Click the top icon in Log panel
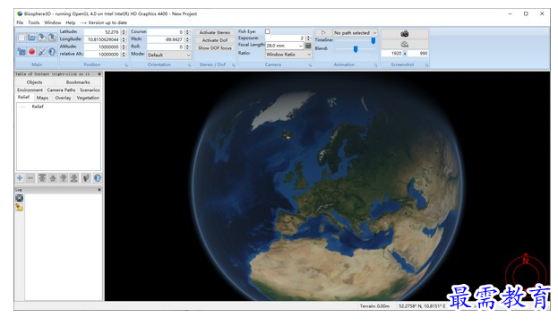Screen dimensions: 558x326 19,198
